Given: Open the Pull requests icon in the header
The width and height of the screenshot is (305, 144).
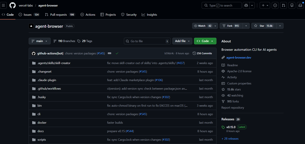Looking at the screenshot, I should [x=283, y=5].
